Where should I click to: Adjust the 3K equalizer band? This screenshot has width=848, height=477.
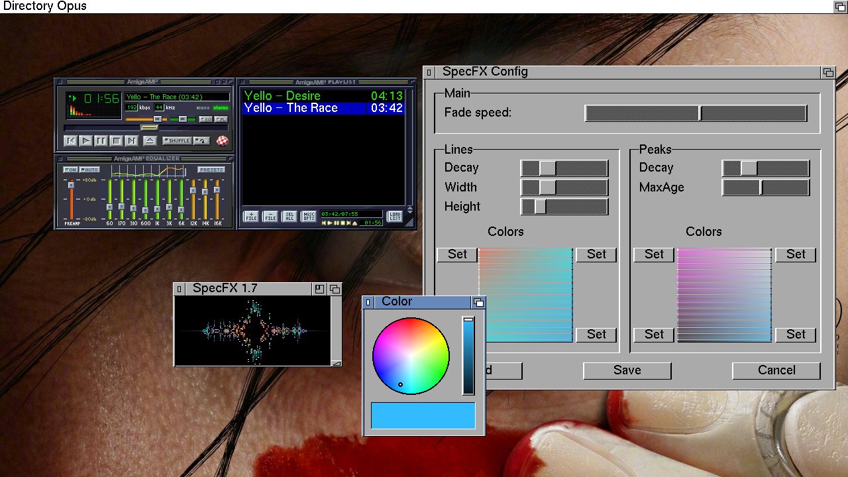[x=169, y=199]
